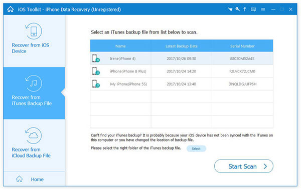Click the Name column header

pos(120,46)
